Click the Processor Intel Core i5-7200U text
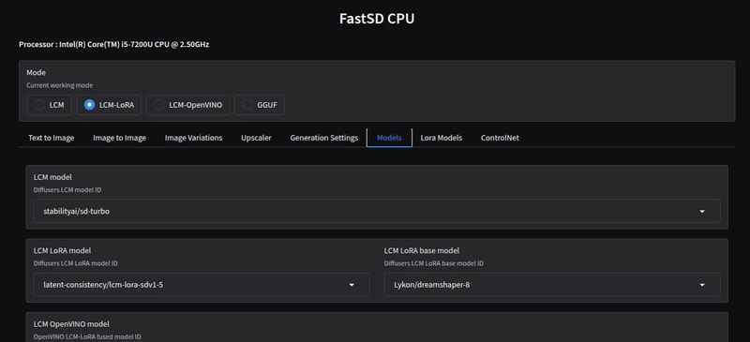 (x=113, y=44)
